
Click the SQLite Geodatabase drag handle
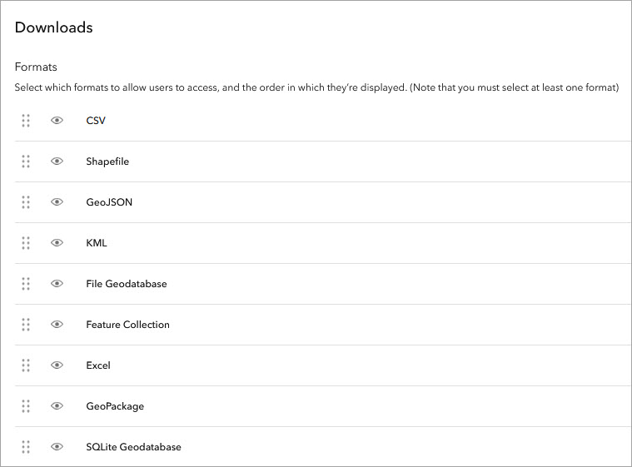point(26,447)
